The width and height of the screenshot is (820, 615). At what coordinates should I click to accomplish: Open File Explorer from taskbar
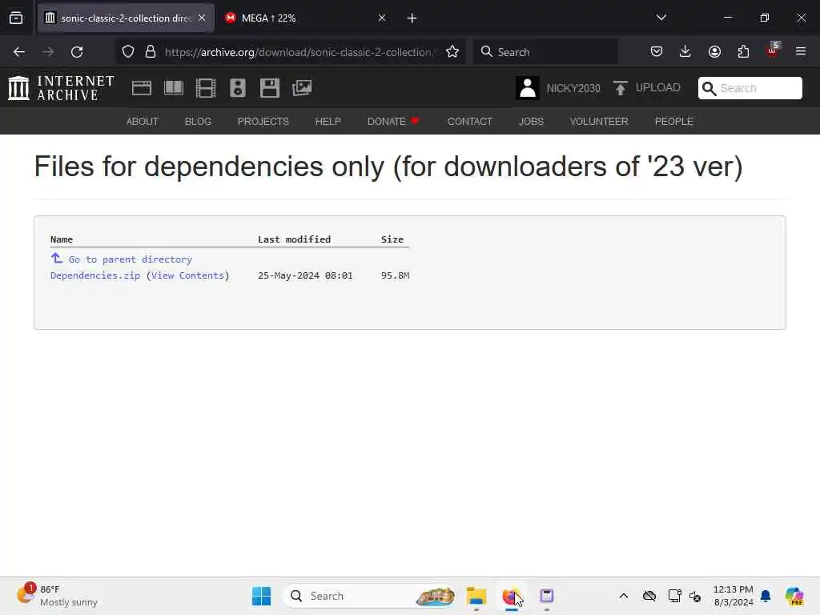[476, 596]
